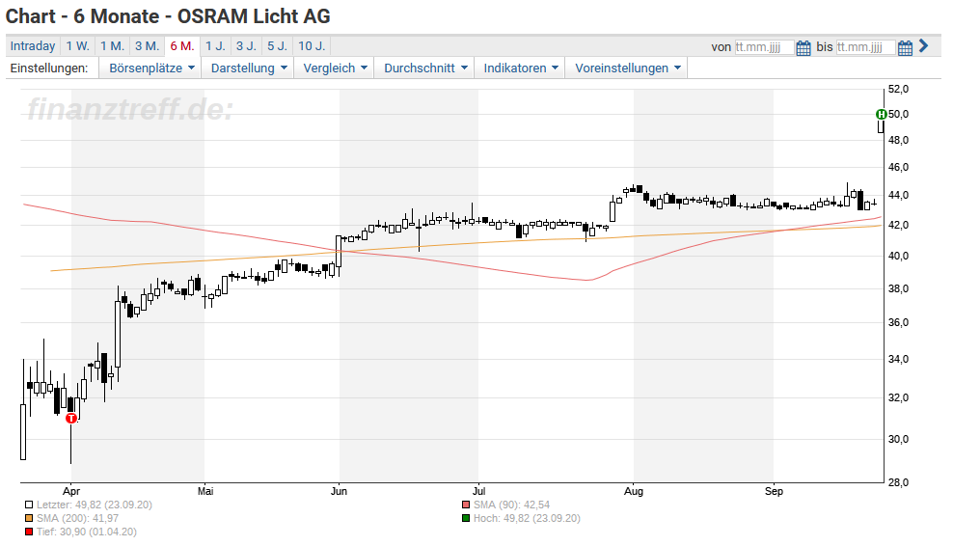Select the 1 J. time range tab
This screenshot has height=546, width=953.
click(x=215, y=46)
